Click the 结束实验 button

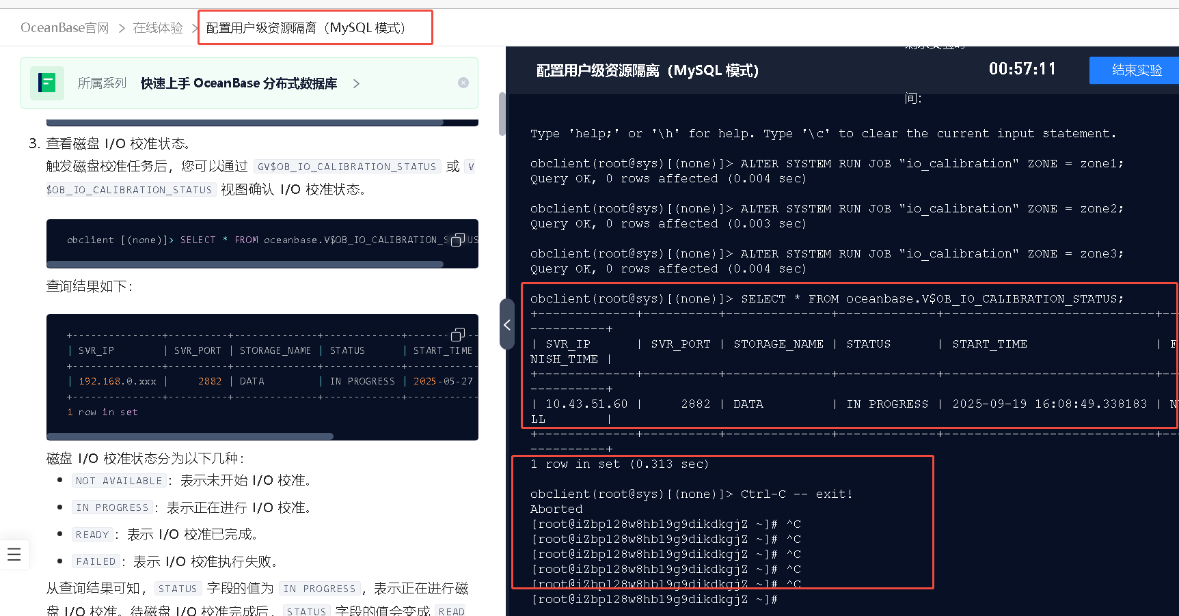point(1136,70)
